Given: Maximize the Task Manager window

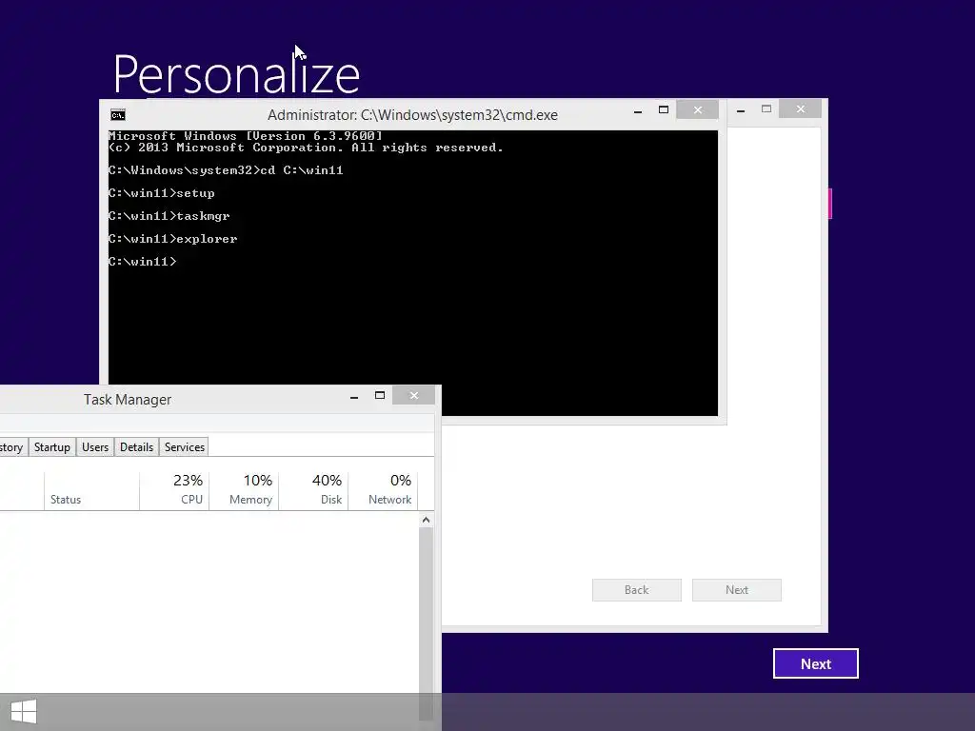Looking at the screenshot, I should coord(380,395).
